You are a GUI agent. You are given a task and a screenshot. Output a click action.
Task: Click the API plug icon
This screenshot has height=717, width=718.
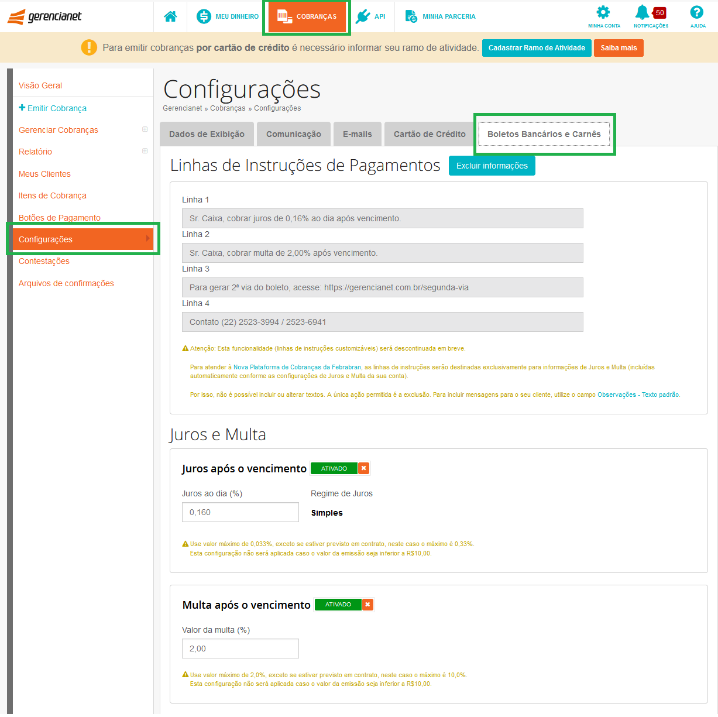[363, 16]
